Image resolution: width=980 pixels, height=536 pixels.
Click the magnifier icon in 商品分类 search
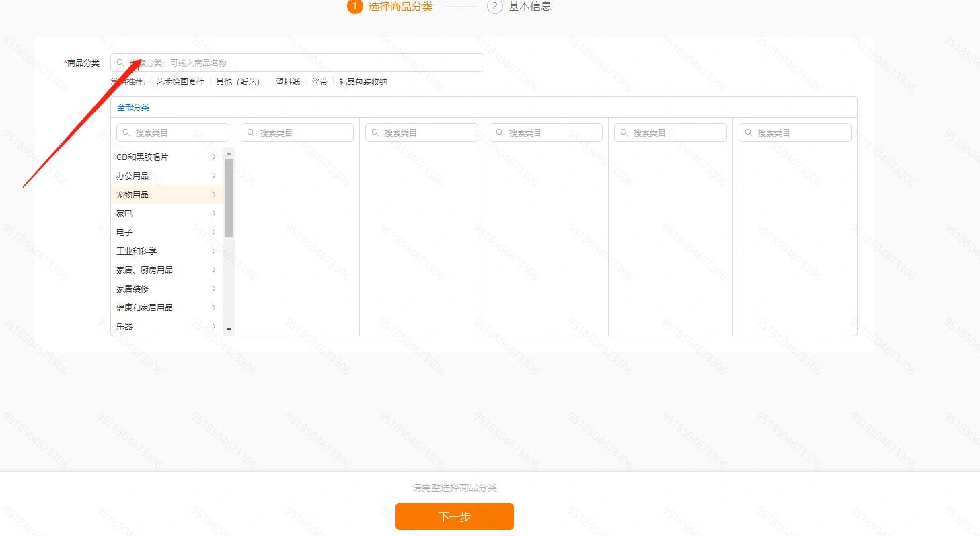[x=120, y=63]
